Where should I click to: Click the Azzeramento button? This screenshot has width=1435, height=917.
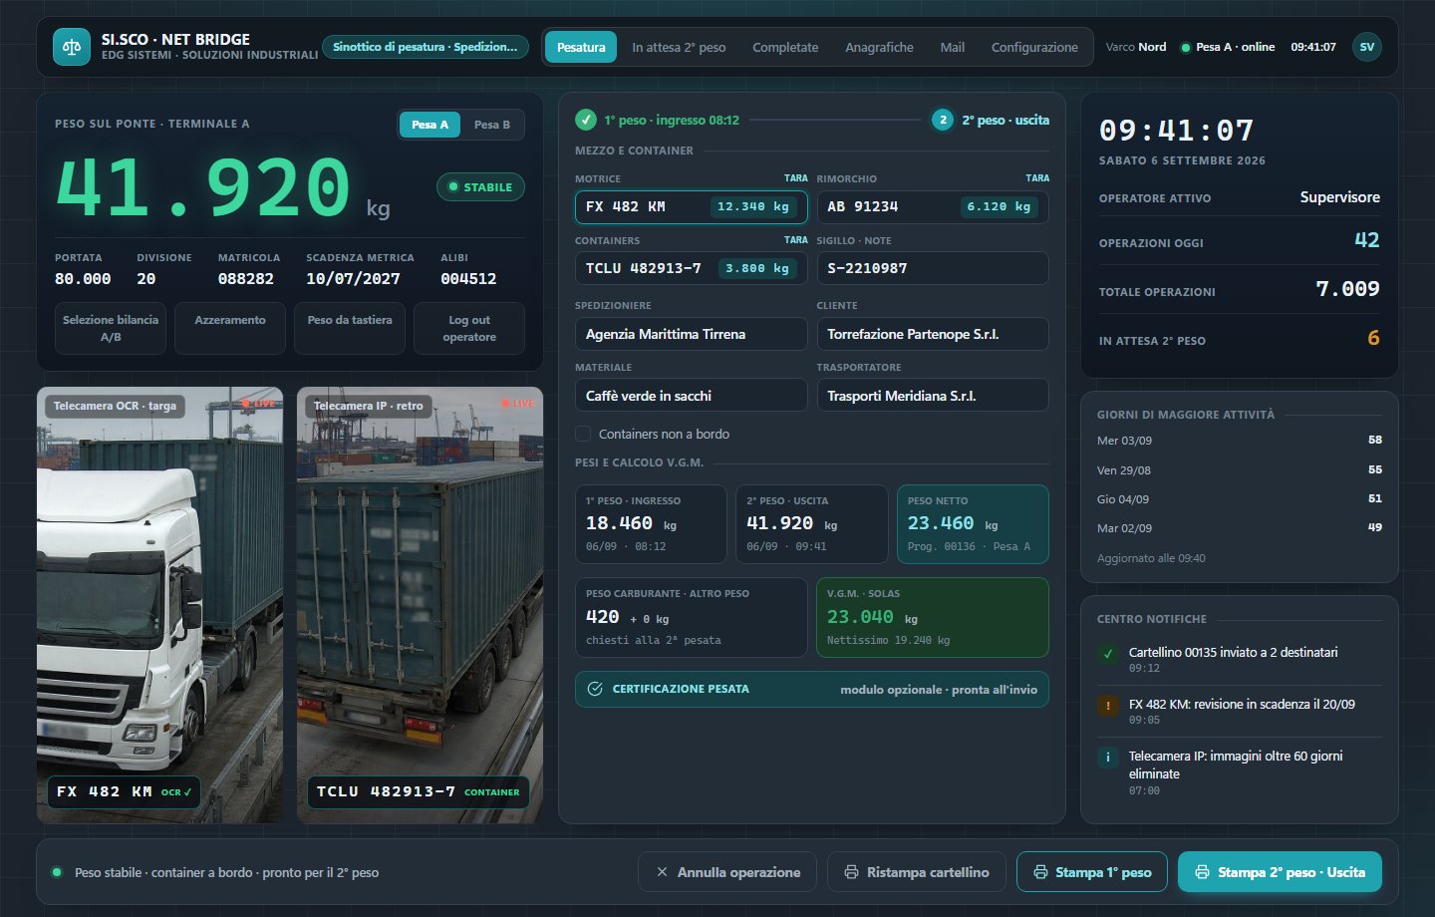(230, 329)
